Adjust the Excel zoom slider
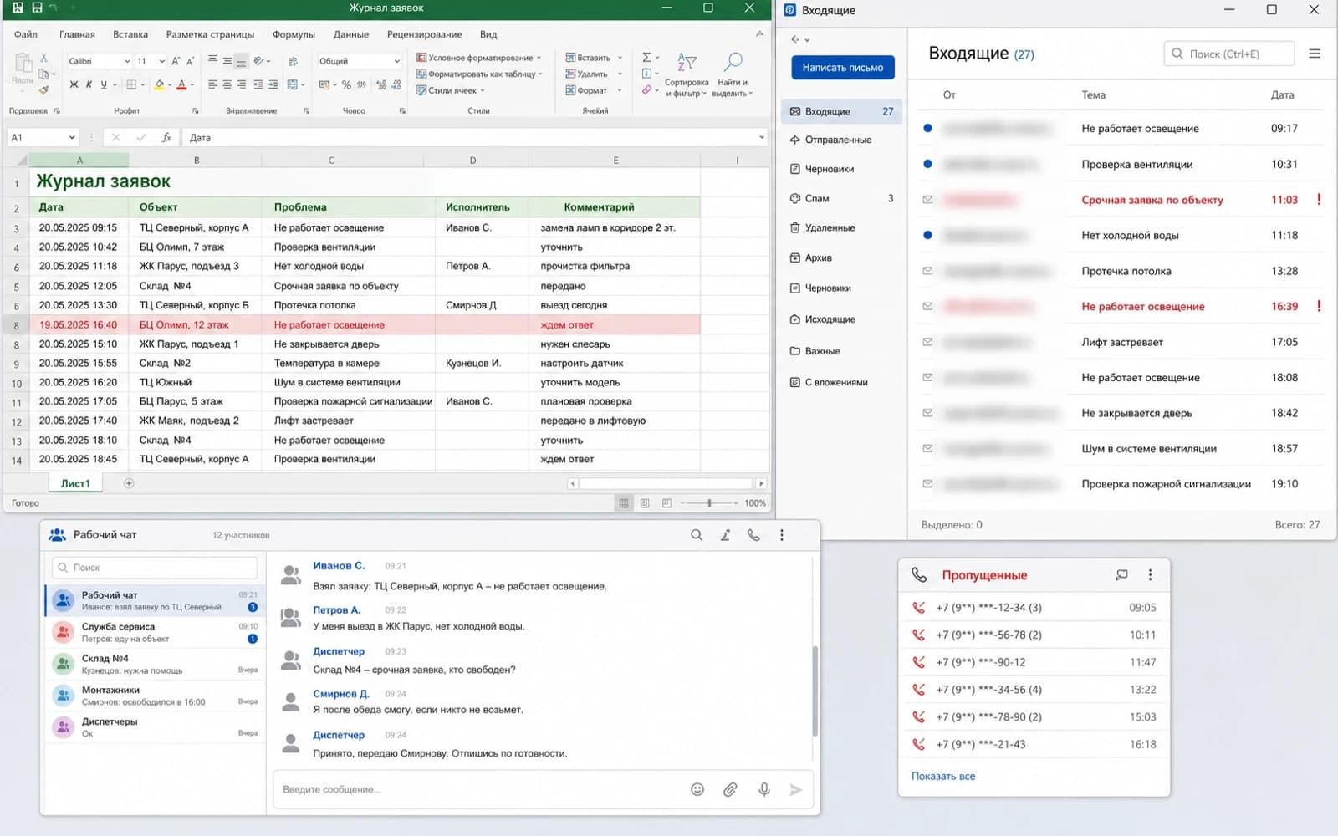 709,503
